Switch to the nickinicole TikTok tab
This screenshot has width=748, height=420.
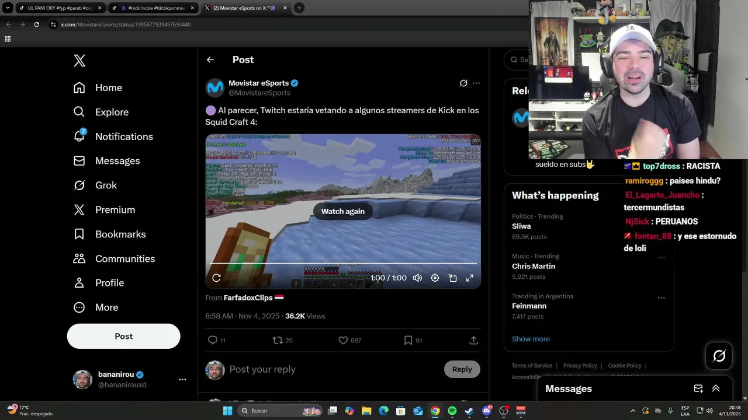pos(152,8)
